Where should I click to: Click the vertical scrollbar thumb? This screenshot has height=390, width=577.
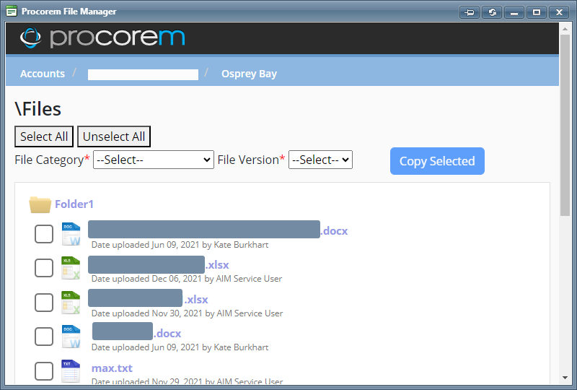pos(565,126)
